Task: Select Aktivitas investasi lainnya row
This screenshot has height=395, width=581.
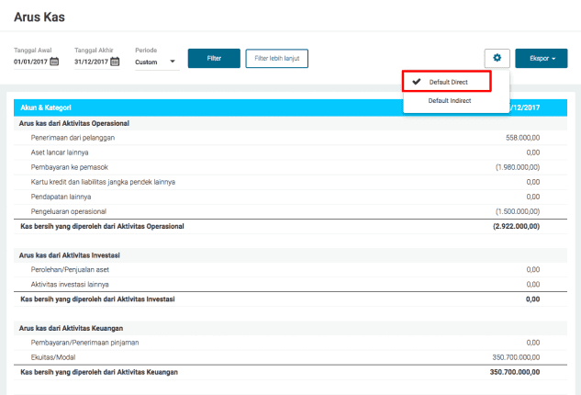Action: [290, 285]
